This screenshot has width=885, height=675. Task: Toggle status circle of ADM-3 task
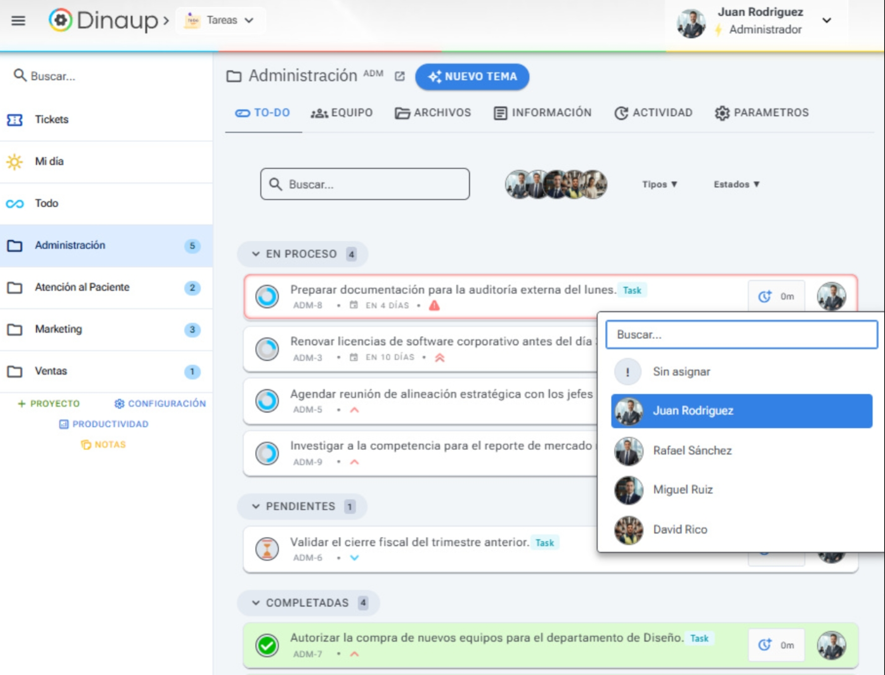(x=267, y=349)
